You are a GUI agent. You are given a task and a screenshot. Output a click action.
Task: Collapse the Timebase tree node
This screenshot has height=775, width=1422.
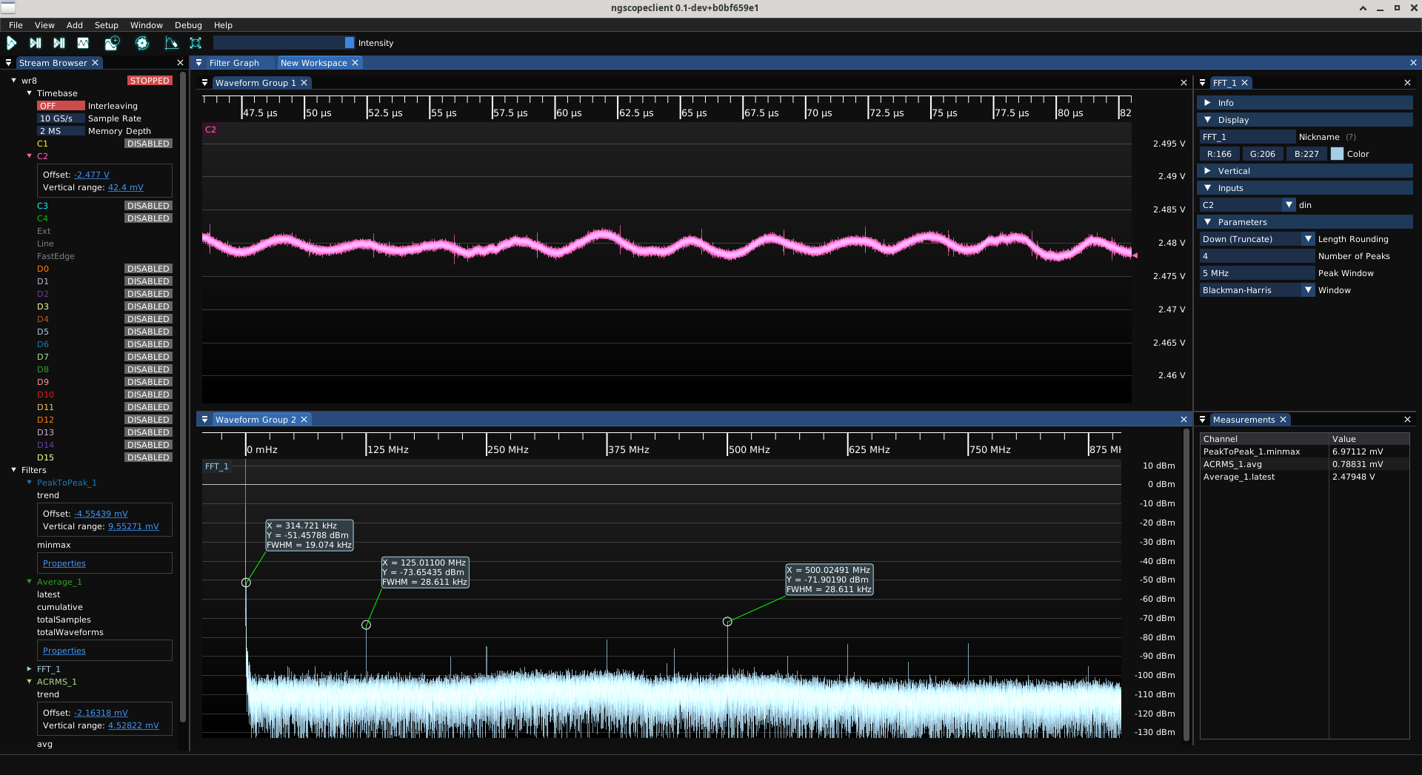tap(30, 93)
